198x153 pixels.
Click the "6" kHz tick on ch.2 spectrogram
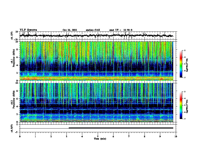pyautogui.click(x=17, y=99)
